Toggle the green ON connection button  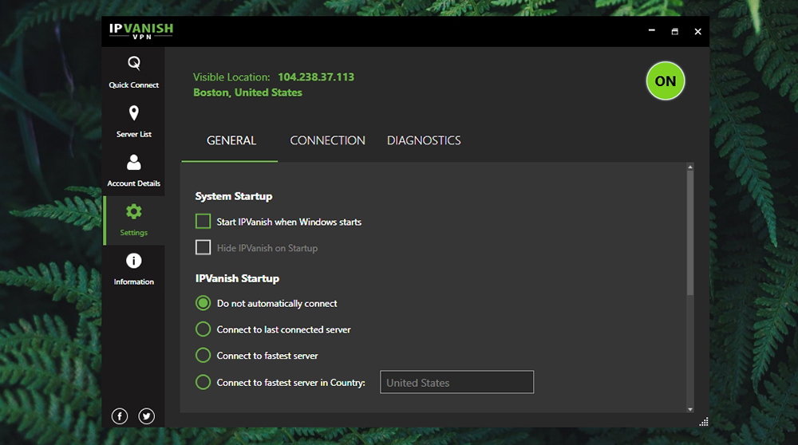click(666, 81)
